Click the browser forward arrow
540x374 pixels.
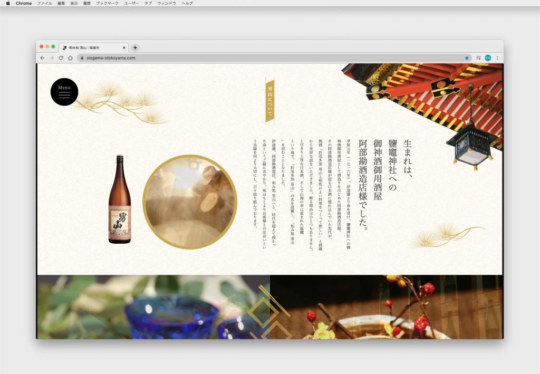(51, 58)
